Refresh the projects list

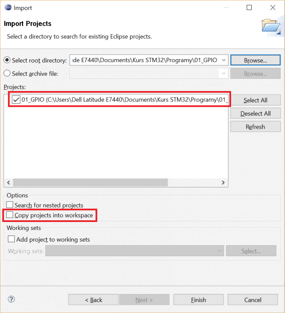(x=255, y=127)
